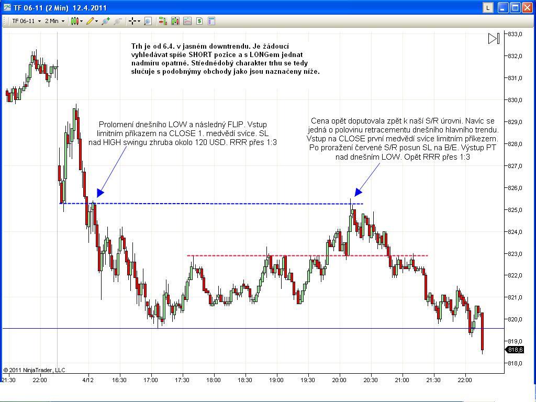Click the 21:30 label beside 22:00 at axis end
This screenshot has width=536, height=402.
[433, 380]
